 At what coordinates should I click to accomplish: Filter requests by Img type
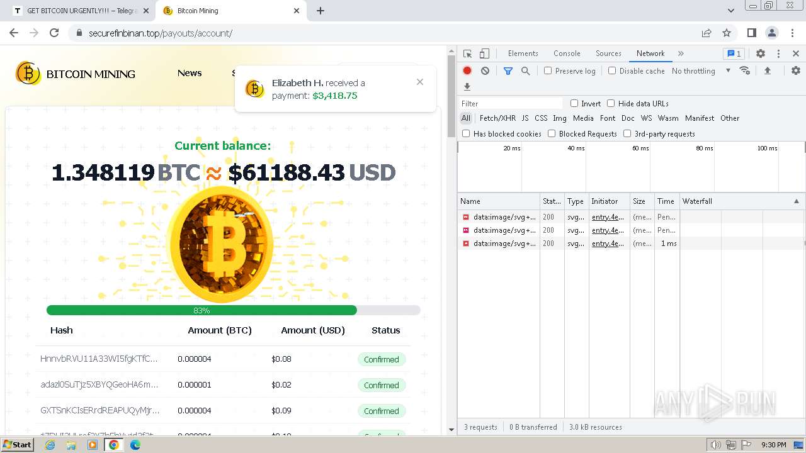(560, 118)
